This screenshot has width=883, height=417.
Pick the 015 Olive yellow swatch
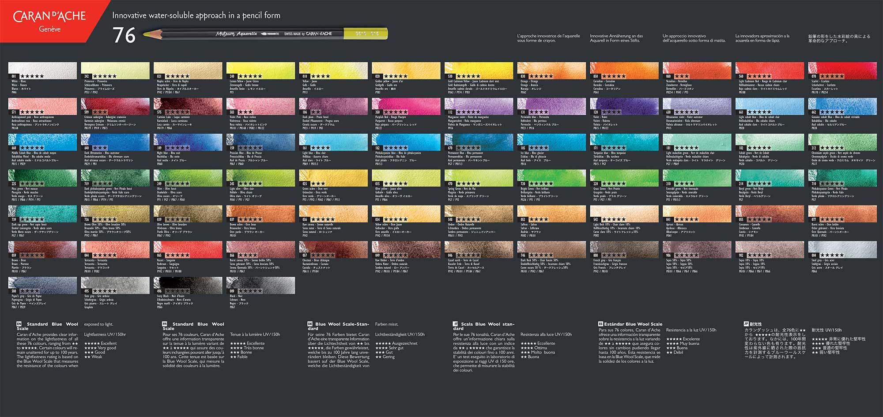(x=406, y=178)
